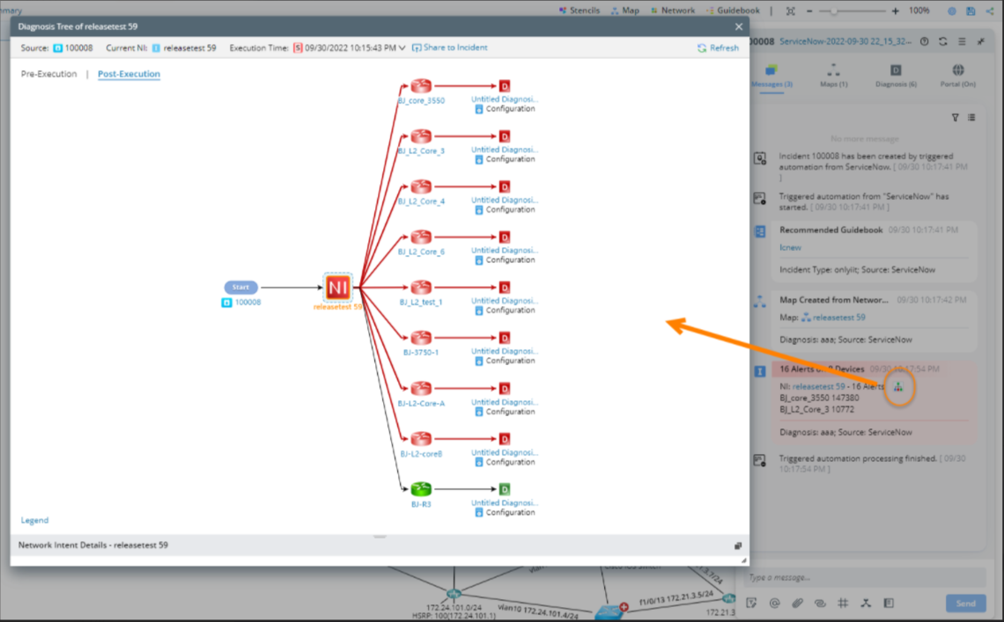Viewport: 1004px width, 622px height.
Task: Click the fit-to-screen zoom icon
Action: [x=790, y=11]
